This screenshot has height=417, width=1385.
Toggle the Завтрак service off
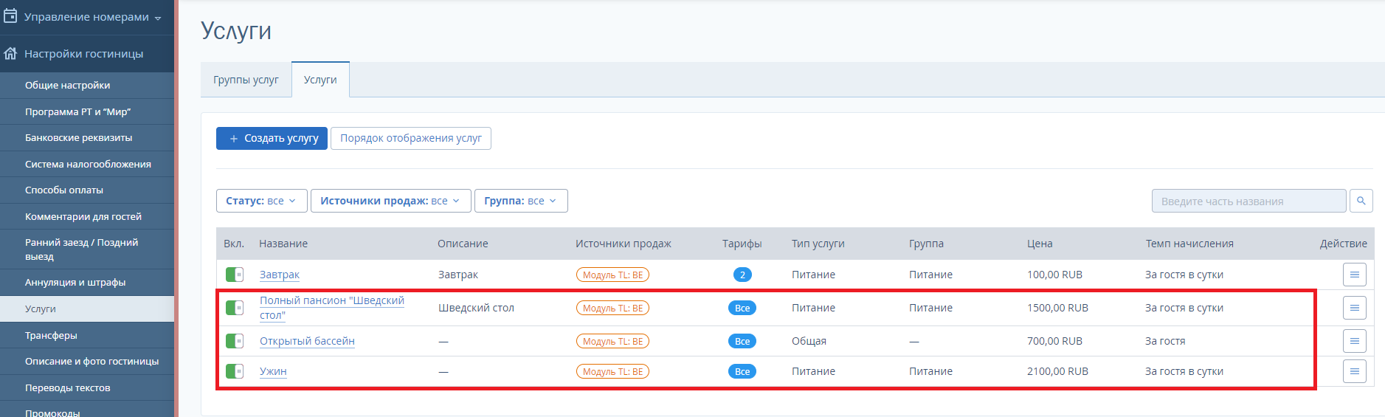[x=235, y=275]
